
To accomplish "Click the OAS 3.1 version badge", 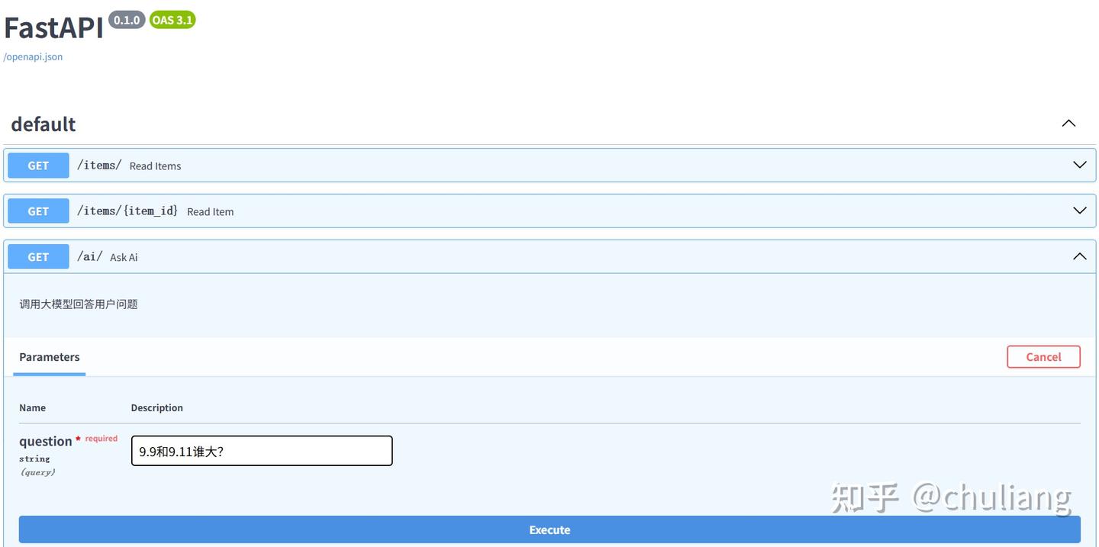I will coord(172,19).
